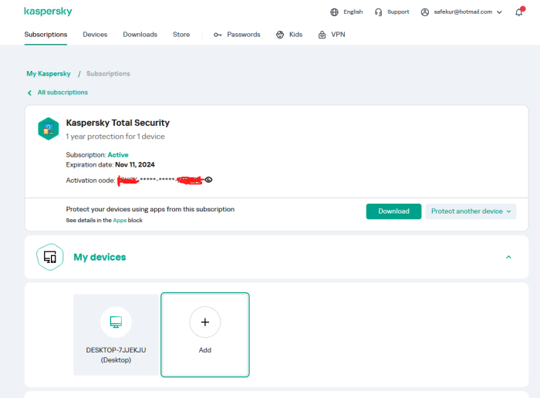Click the My Kaspersky breadcrumb
The height and width of the screenshot is (398, 540).
click(49, 74)
